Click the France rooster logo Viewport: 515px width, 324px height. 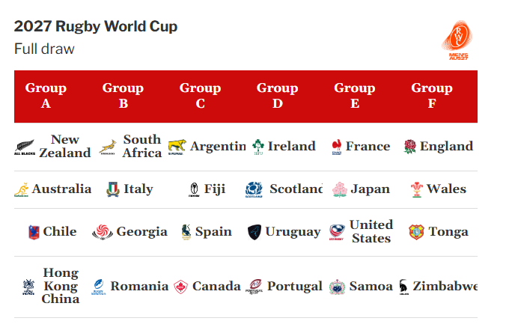337,147
